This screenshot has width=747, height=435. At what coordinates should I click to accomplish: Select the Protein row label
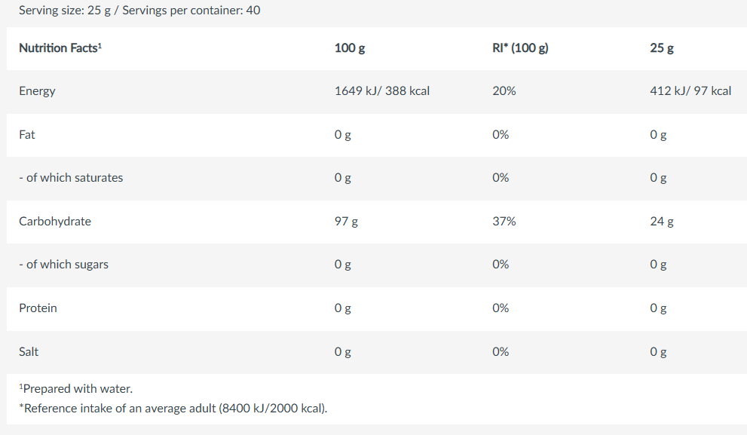pos(38,308)
